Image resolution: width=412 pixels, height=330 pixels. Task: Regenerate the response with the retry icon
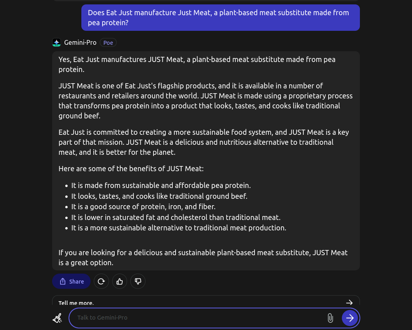tap(101, 282)
